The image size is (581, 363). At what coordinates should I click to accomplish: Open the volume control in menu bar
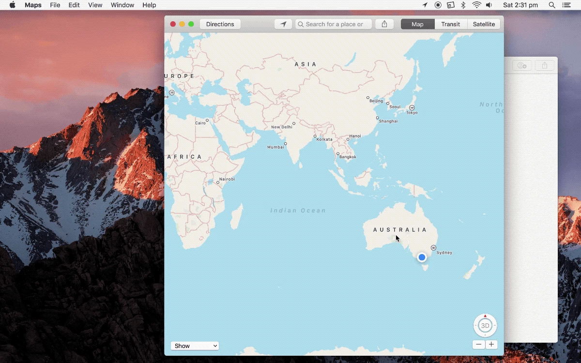click(x=489, y=5)
